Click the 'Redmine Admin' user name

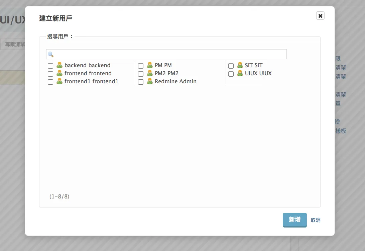point(176,81)
